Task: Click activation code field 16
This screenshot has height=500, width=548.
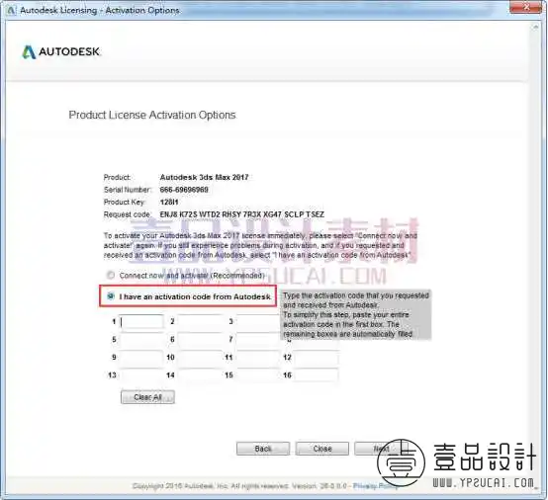Action: pos(317,375)
